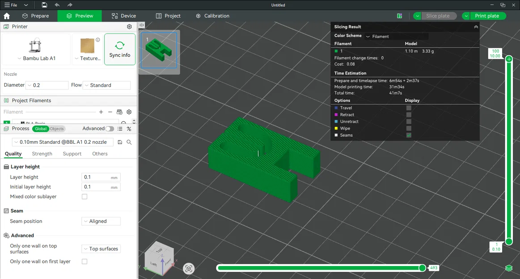Open the Calibration tab
The image size is (520, 279).
[212, 16]
